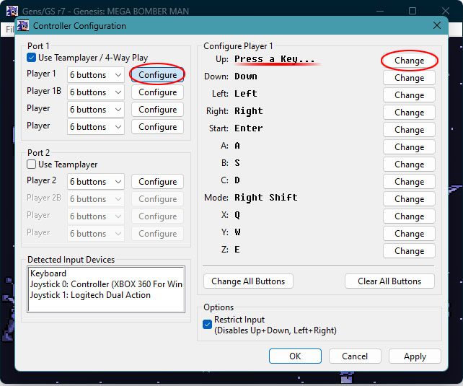Toggle Use Teamplayer / 4-Way Play checkbox

click(32, 58)
